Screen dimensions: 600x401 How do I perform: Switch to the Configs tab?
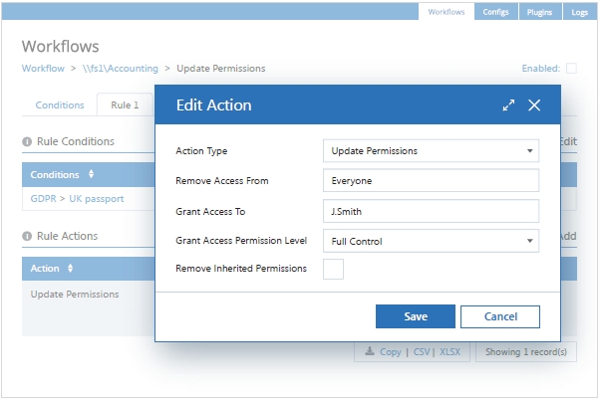pos(495,12)
